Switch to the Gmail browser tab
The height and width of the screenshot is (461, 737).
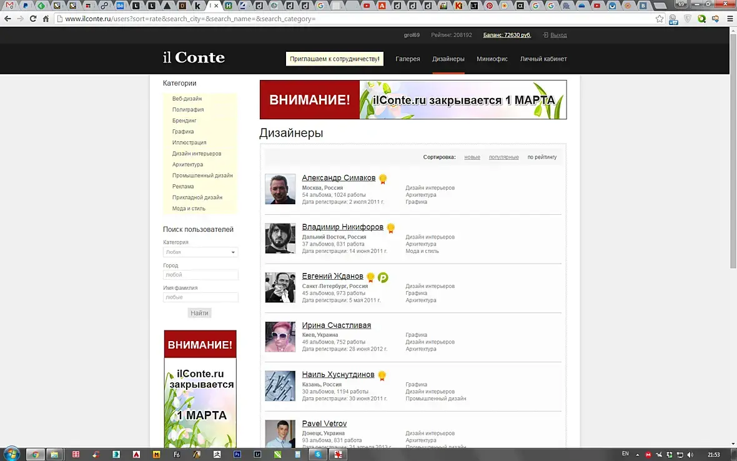tap(10, 6)
